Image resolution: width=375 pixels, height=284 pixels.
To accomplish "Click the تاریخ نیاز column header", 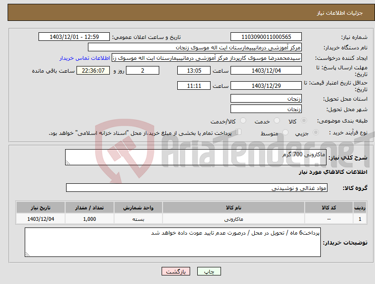I will [x=41, y=208].
